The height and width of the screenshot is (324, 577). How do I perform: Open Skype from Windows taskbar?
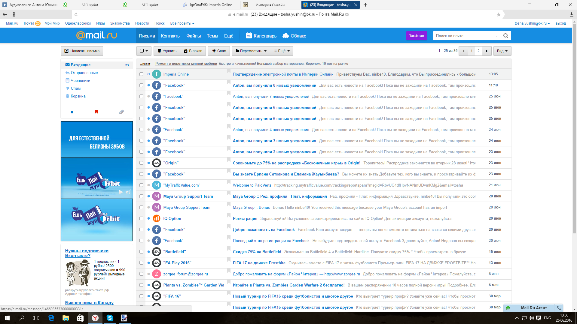pyautogui.click(x=110, y=318)
